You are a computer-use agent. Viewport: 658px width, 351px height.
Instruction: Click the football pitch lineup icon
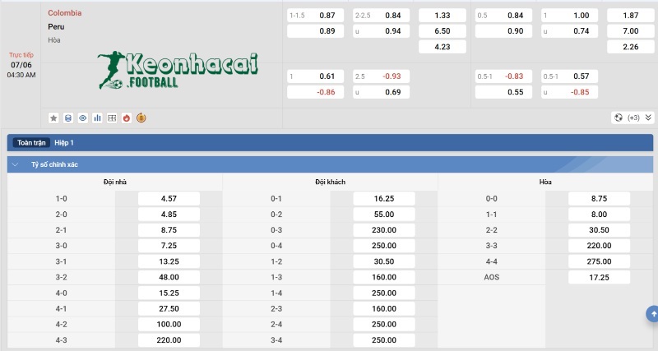tap(112, 118)
